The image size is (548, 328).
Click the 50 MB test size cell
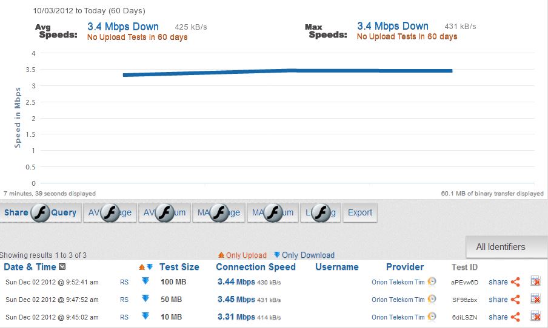pyautogui.click(x=171, y=300)
